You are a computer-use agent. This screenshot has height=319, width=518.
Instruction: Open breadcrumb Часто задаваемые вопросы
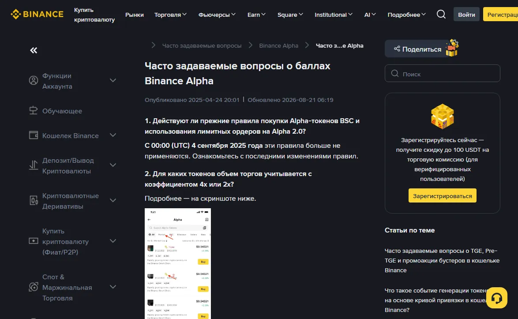tap(202, 45)
